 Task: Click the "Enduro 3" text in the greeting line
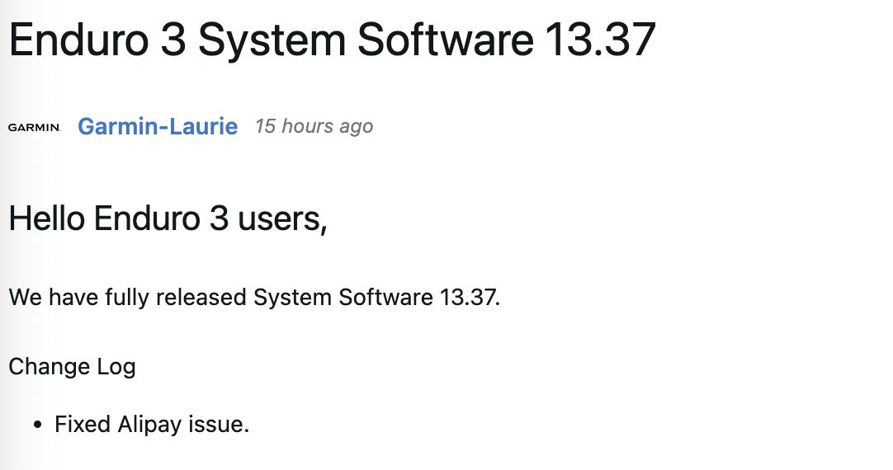pyautogui.click(x=161, y=218)
